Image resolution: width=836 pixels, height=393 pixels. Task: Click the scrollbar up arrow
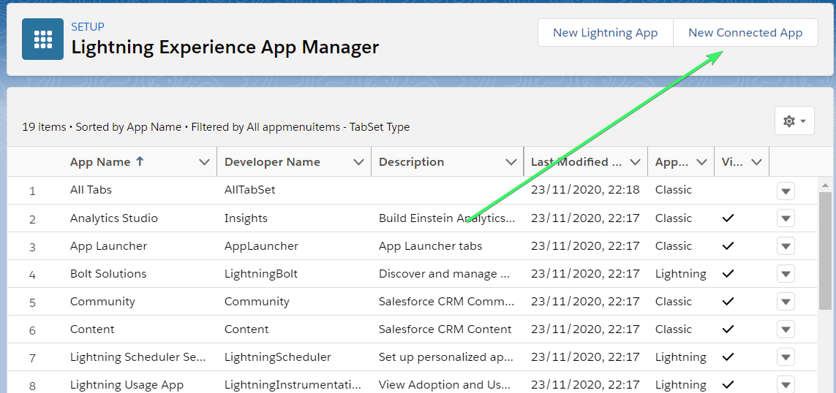pos(825,186)
